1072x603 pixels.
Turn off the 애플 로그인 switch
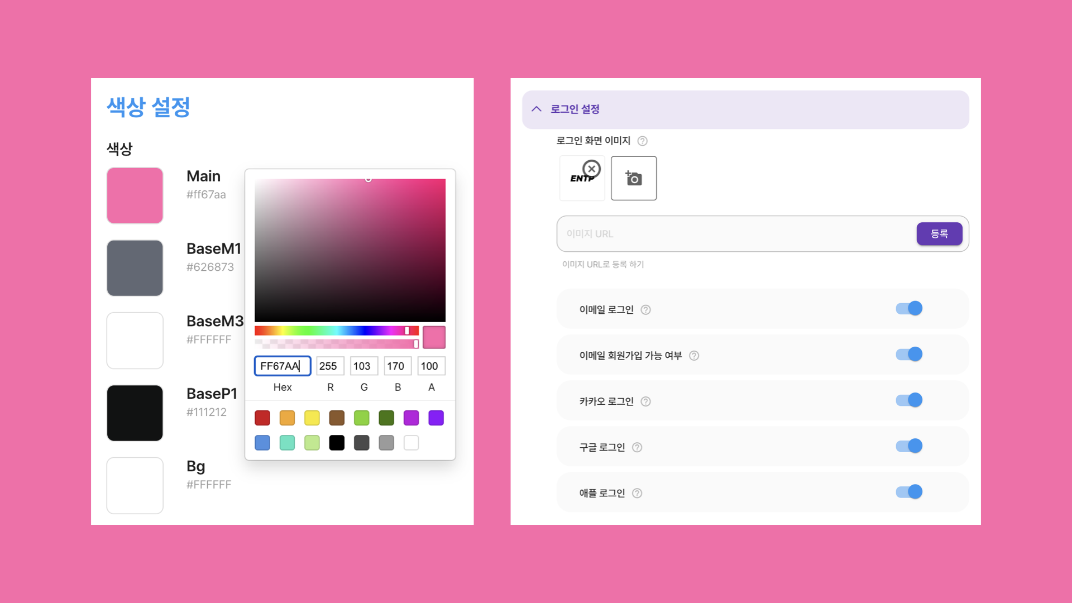coord(909,491)
